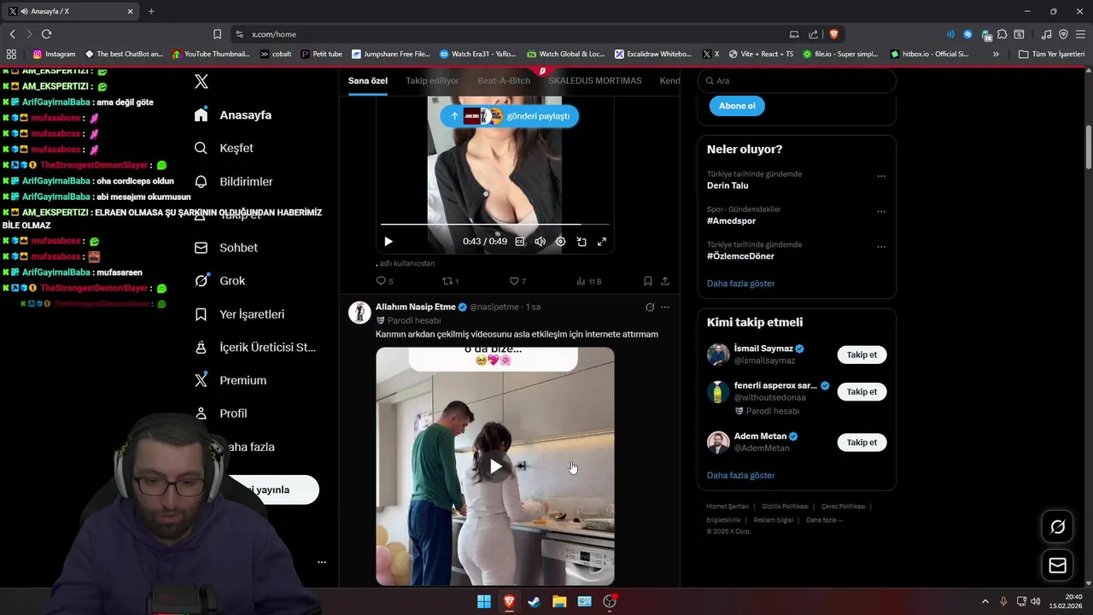The image size is (1093, 615).
Task: Focus the Ara search field
Action: tap(797, 80)
